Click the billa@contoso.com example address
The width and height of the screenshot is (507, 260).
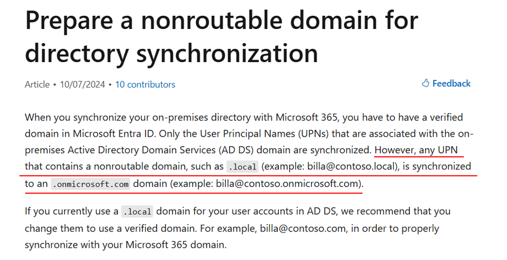tap(303, 228)
